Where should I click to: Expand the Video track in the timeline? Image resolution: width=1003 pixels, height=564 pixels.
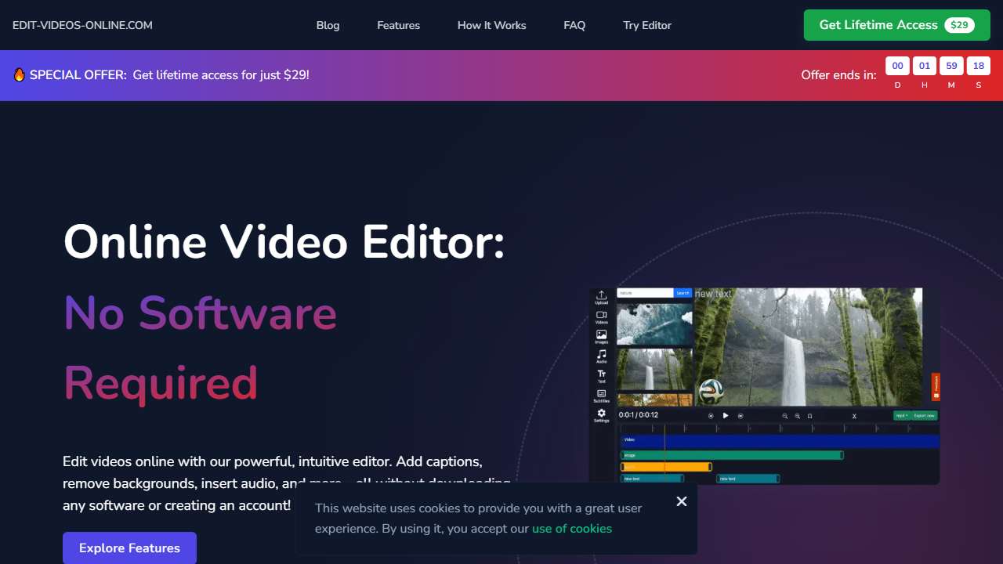click(623, 439)
